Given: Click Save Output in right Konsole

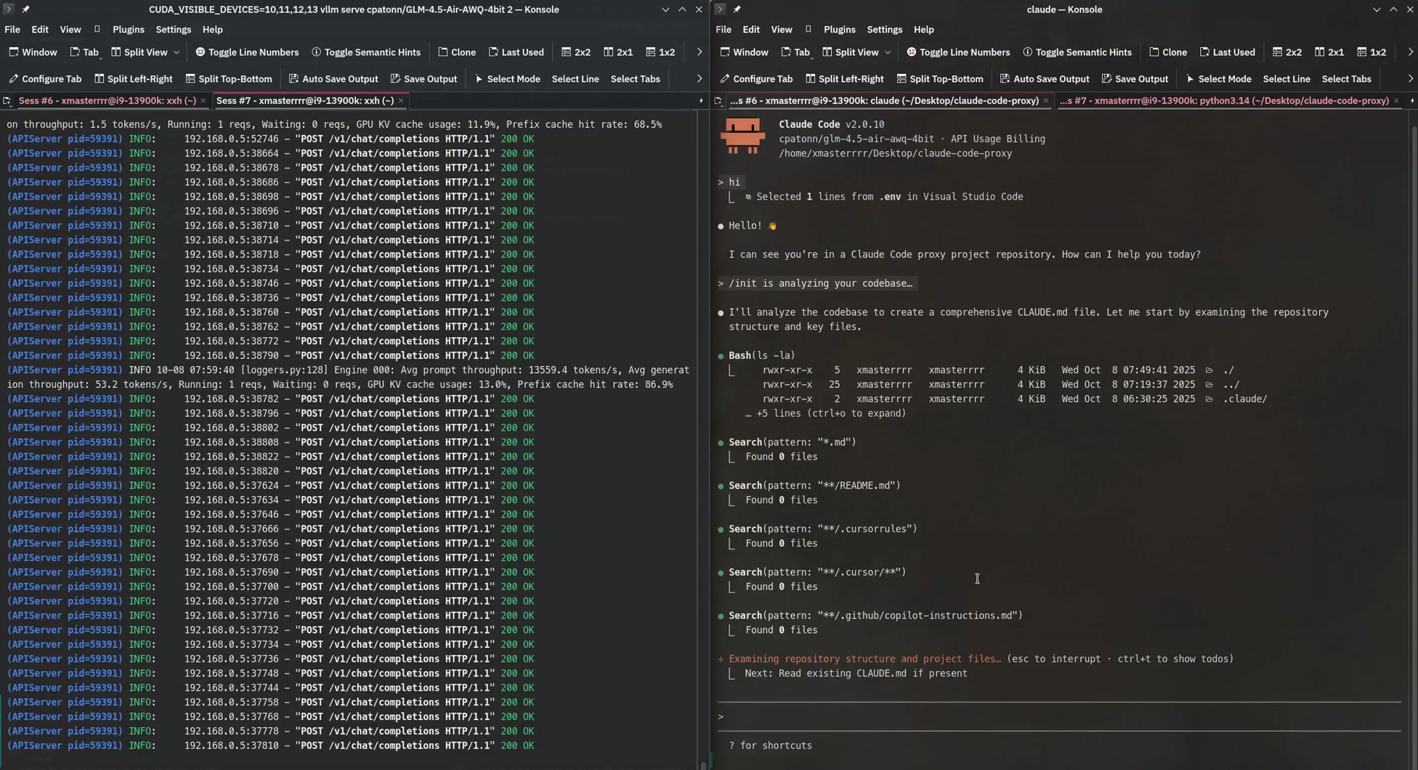Looking at the screenshot, I should (1135, 78).
